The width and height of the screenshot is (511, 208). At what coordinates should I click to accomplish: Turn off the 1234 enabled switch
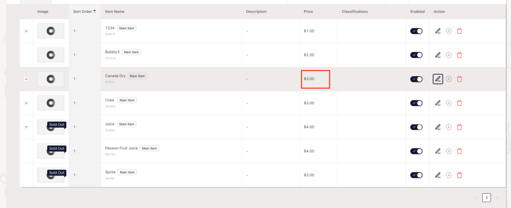pyautogui.click(x=416, y=31)
